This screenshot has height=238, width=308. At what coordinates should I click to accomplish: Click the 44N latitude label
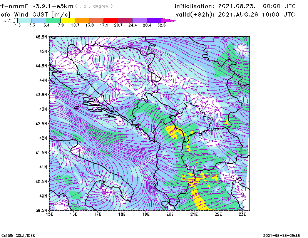pyautogui.click(x=43, y=80)
